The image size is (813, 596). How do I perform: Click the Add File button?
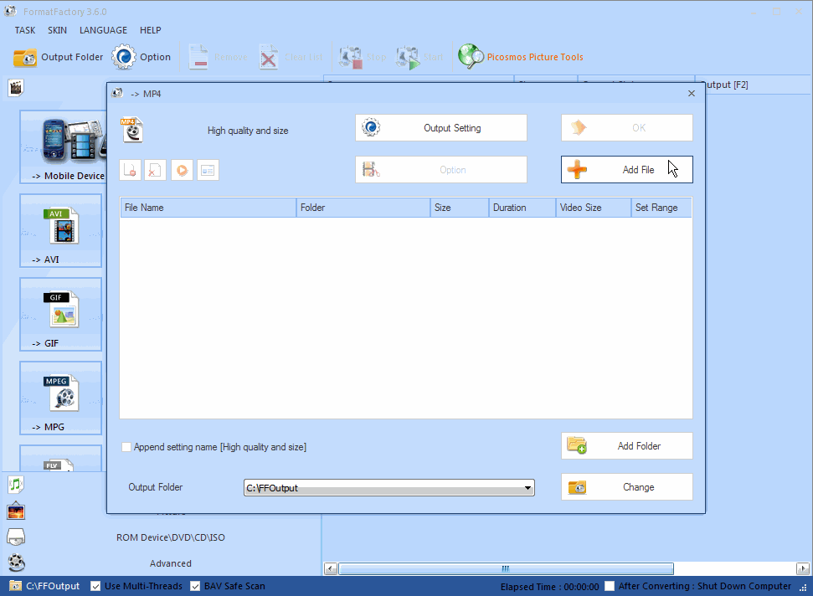point(626,169)
